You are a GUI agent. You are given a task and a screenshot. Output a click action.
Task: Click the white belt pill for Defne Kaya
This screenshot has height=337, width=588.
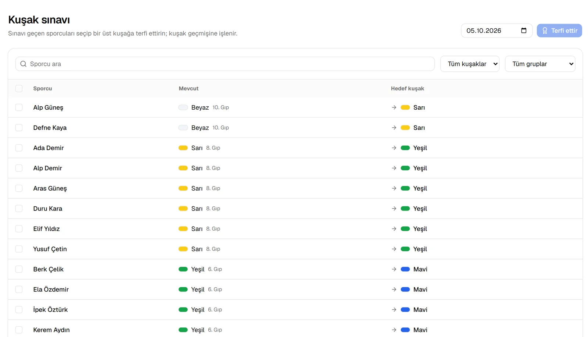[183, 128]
